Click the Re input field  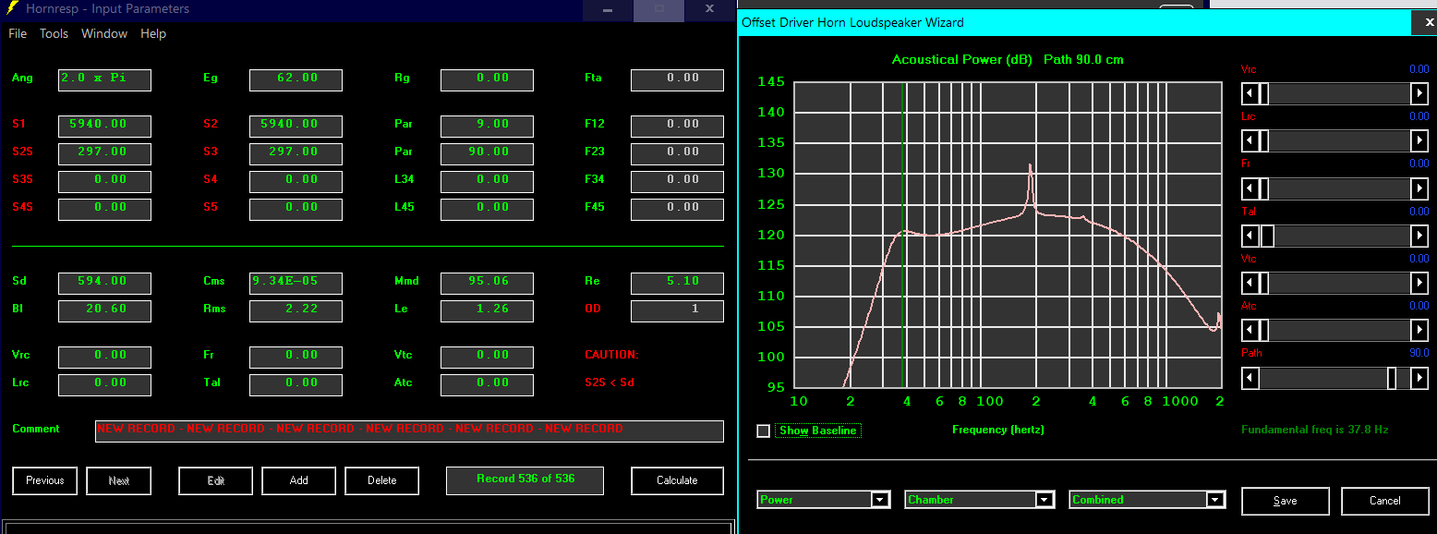677,283
